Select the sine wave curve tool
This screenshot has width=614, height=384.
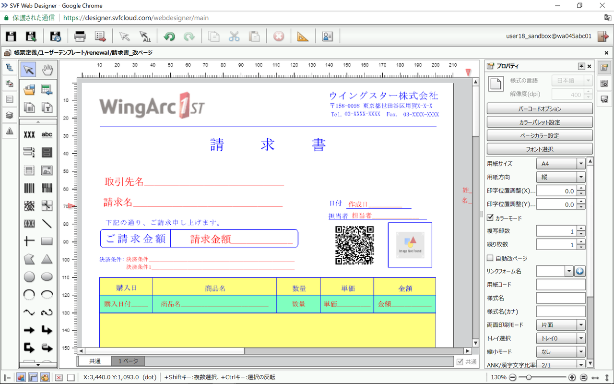click(29, 312)
